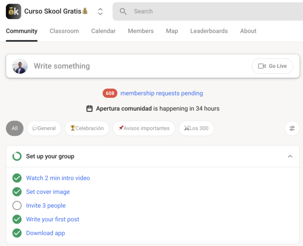
Task: Collapse the Set up your group panel
Action: (290, 156)
